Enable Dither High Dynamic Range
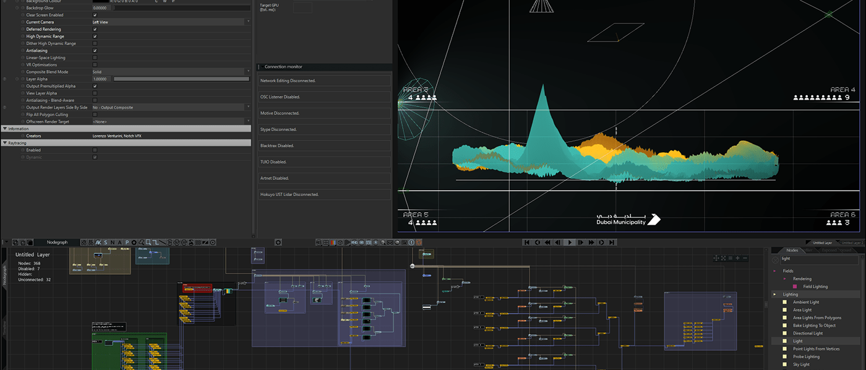The width and height of the screenshot is (866, 370). pyautogui.click(x=95, y=43)
